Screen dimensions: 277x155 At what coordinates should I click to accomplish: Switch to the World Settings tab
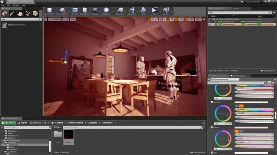[x=239, y=76]
